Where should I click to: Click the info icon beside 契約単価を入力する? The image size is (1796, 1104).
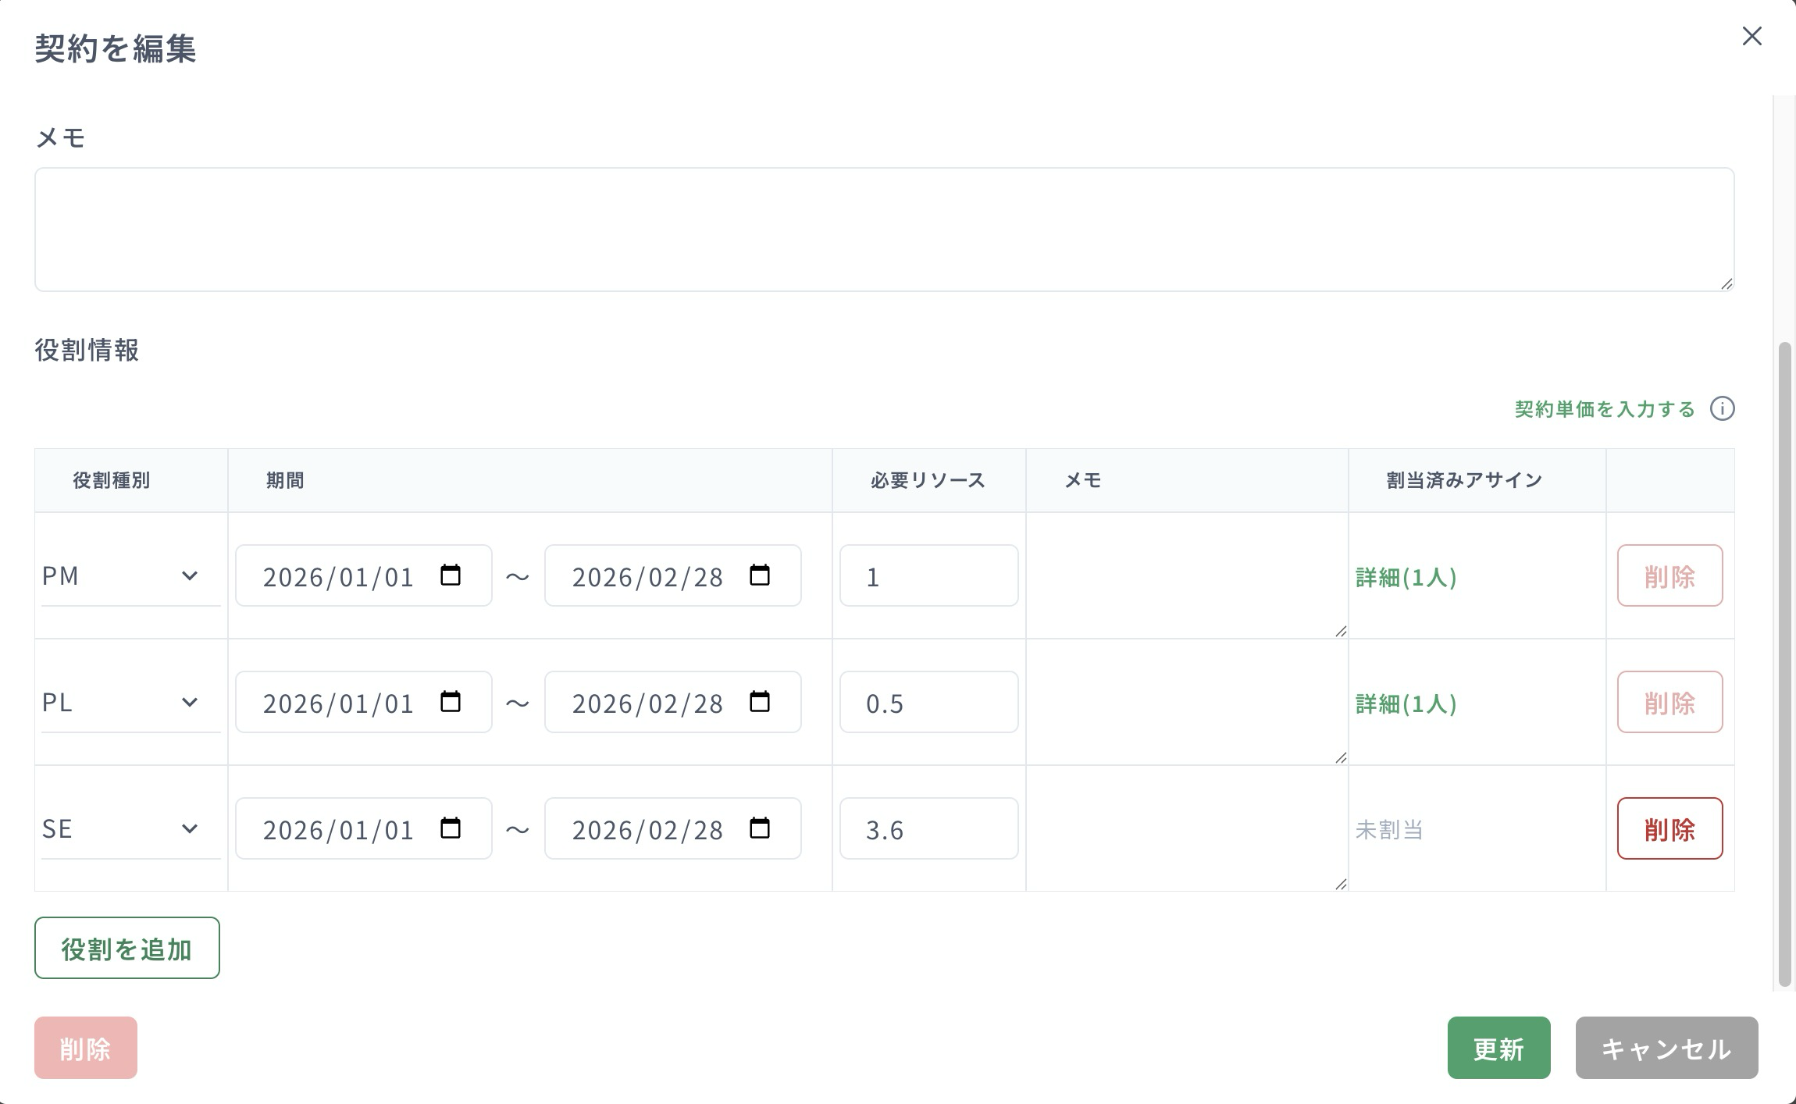tap(1722, 408)
